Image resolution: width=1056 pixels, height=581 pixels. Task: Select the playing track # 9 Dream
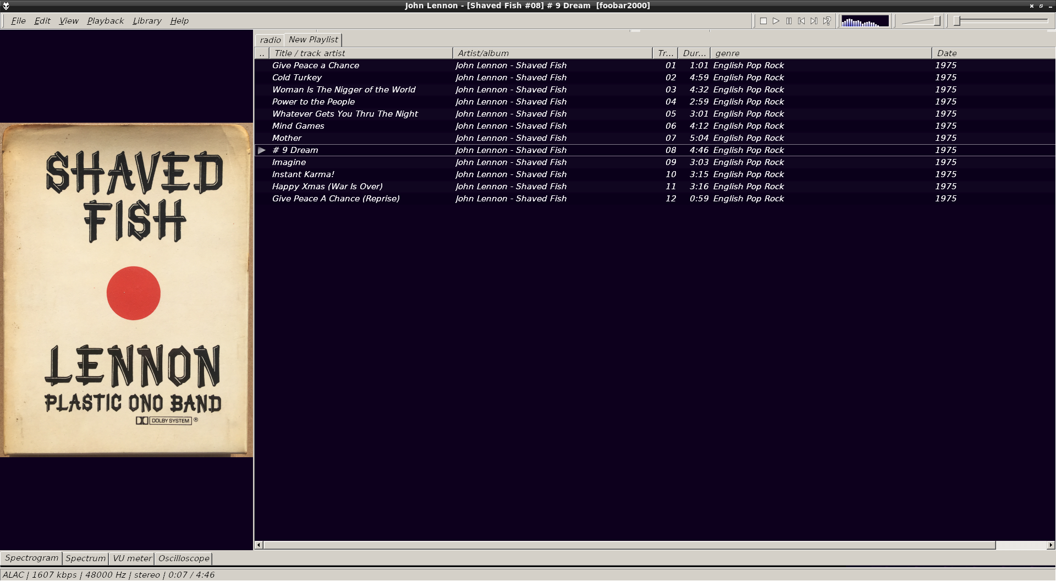tap(655, 150)
